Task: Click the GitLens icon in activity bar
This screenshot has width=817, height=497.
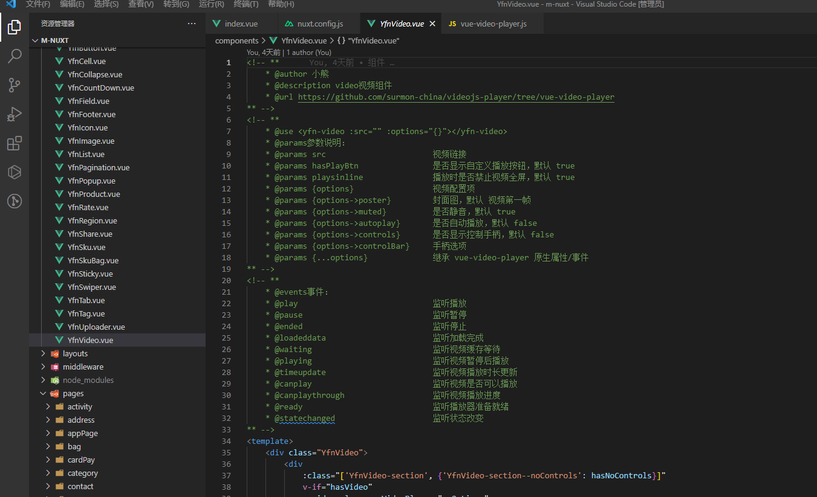Action: [x=15, y=201]
